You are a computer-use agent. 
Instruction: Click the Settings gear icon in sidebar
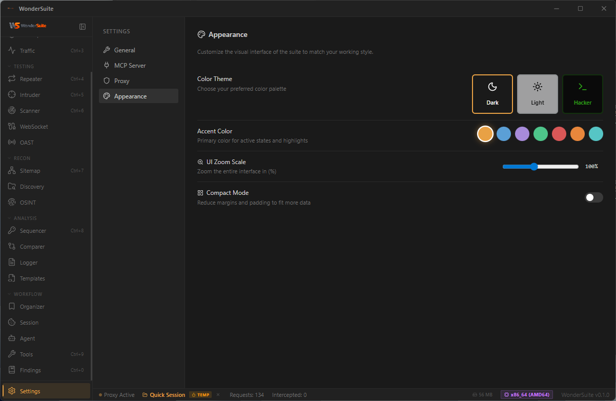click(x=12, y=391)
